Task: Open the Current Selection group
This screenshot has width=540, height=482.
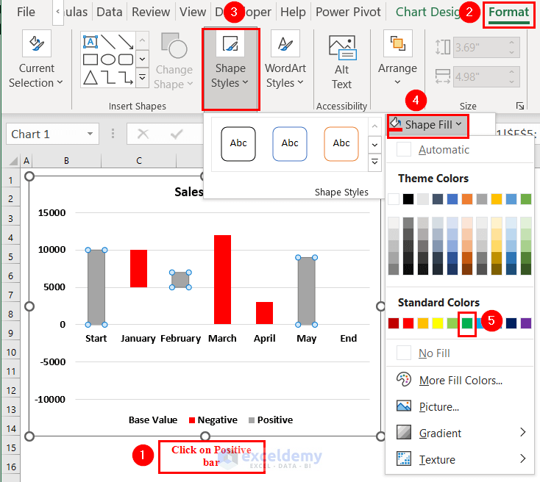Action: 36,60
